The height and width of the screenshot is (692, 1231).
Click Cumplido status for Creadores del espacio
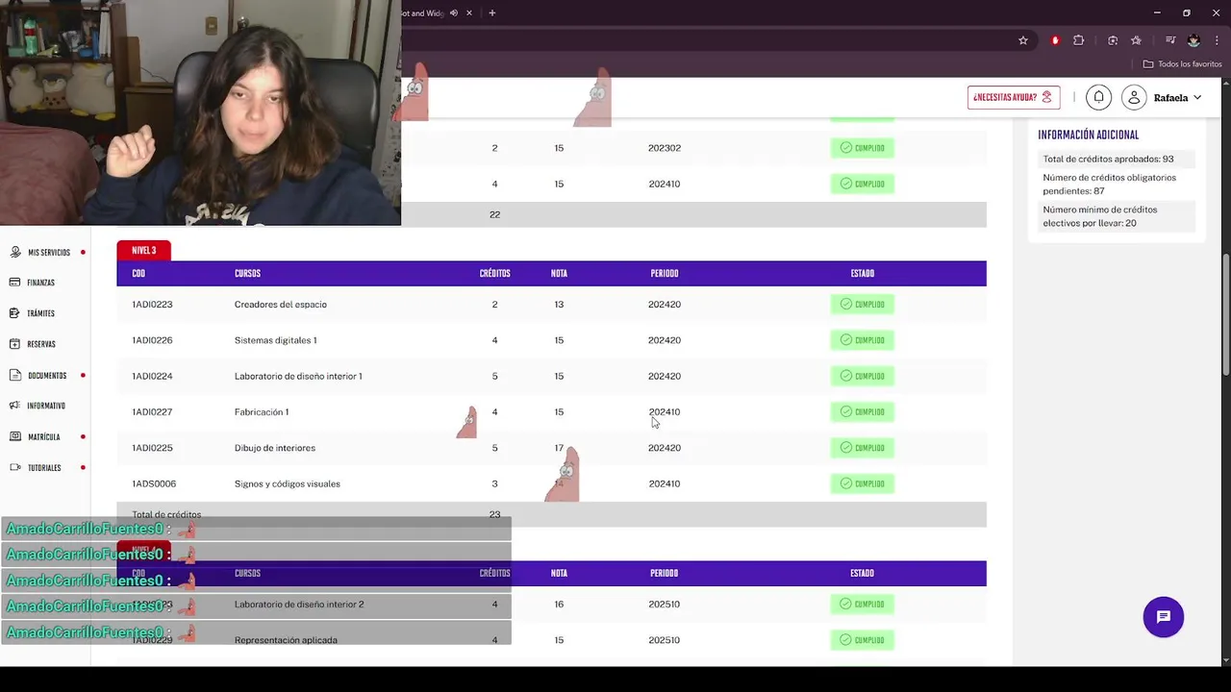click(x=863, y=305)
